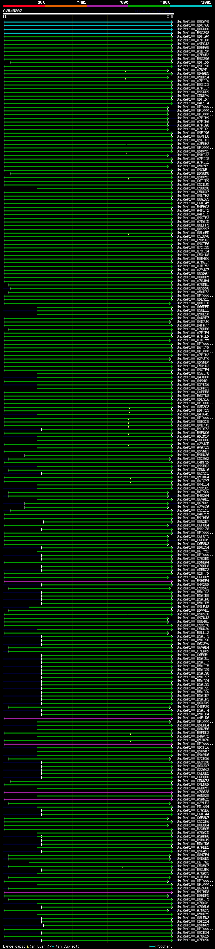Select hit label UniRef100_C6TID9

click(x=192, y=181)
